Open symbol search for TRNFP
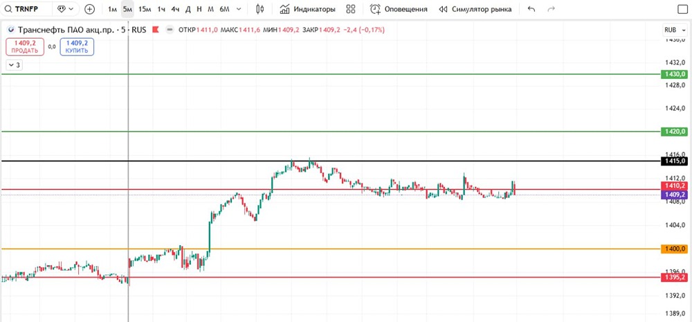The width and height of the screenshot is (692, 322). pyautogui.click(x=26, y=9)
